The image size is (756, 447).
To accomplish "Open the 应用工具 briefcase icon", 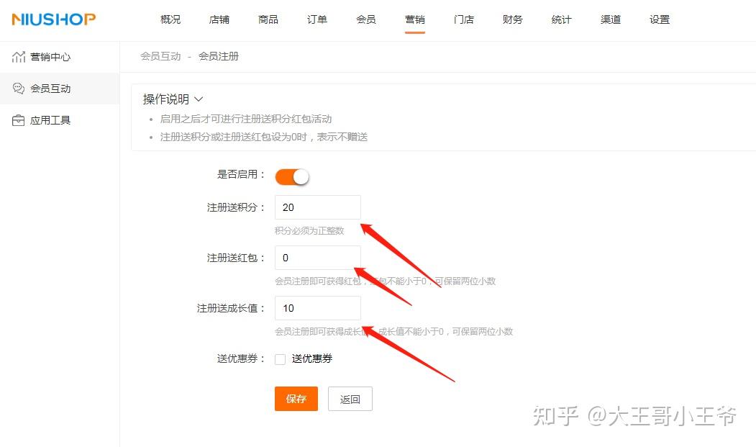I will click(18, 120).
